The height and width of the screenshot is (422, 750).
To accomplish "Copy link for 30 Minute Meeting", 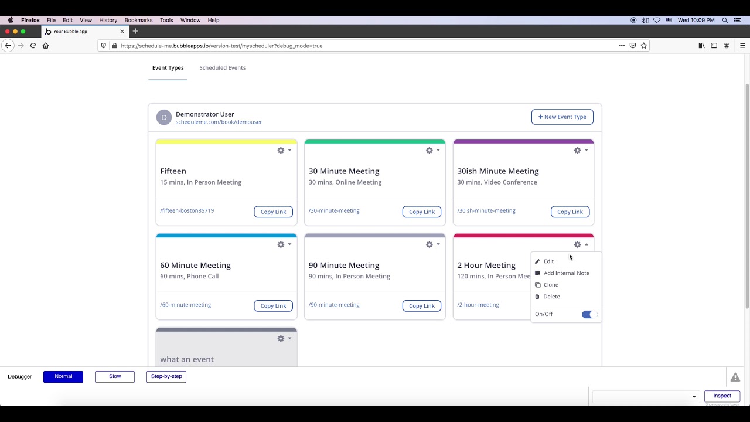I will [x=422, y=212].
